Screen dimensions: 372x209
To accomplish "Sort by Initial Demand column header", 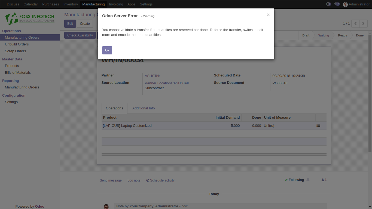I will click(x=217, y=118).
